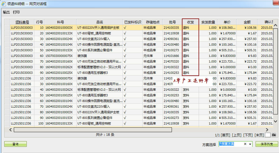Click 元件库 storage in LL2015011336 line 10
279x153 pixels.
pos(148,78)
